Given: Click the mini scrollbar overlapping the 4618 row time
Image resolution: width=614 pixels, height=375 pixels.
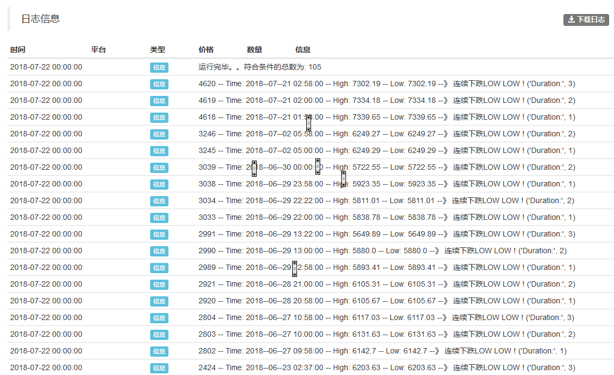Looking at the screenshot, I should (308, 123).
